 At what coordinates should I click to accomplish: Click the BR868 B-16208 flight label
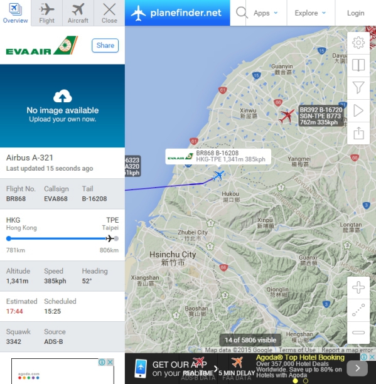[x=218, y=156]
